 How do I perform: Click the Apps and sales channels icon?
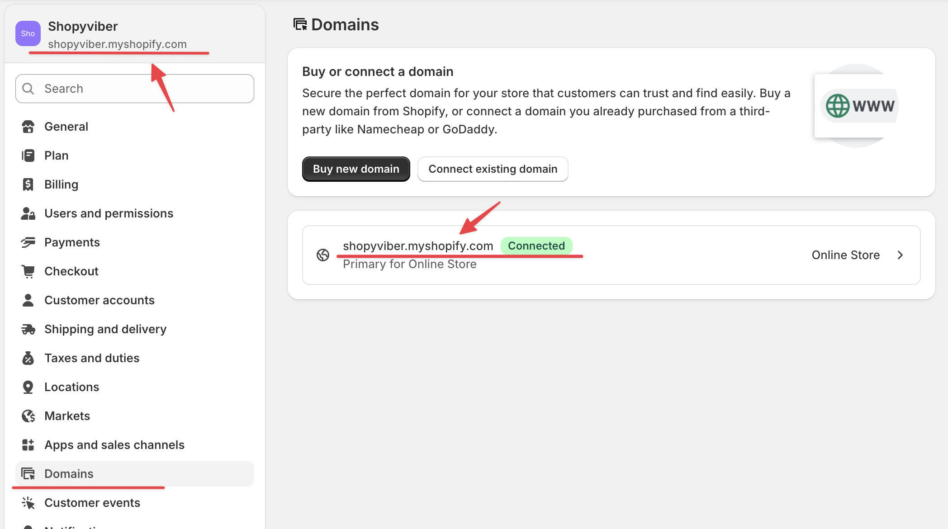28,444
